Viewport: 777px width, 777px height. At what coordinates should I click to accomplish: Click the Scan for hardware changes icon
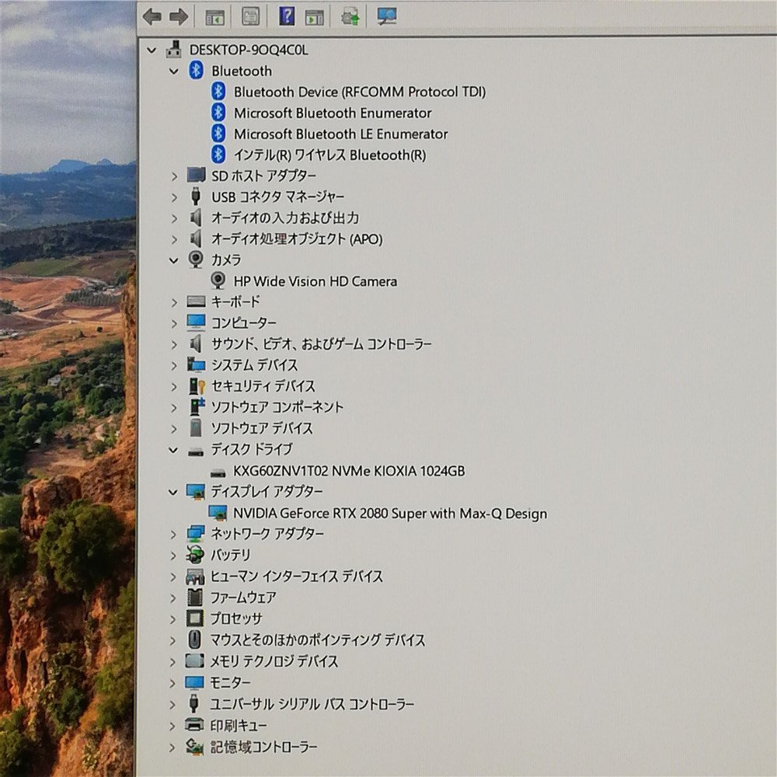tap(386, 16)
